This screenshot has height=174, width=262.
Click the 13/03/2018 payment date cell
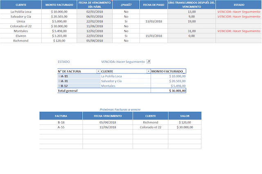tap(154, 21)
